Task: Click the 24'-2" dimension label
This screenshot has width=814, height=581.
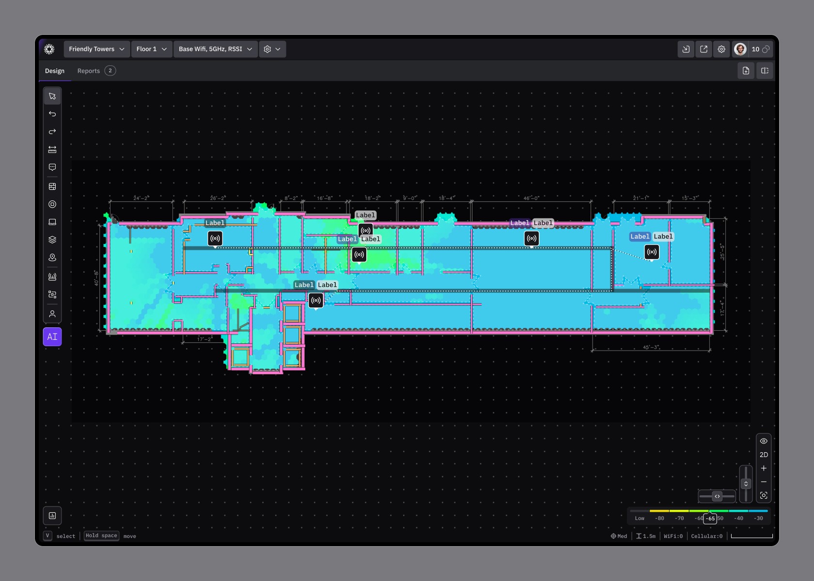Action: coord(141,198)
